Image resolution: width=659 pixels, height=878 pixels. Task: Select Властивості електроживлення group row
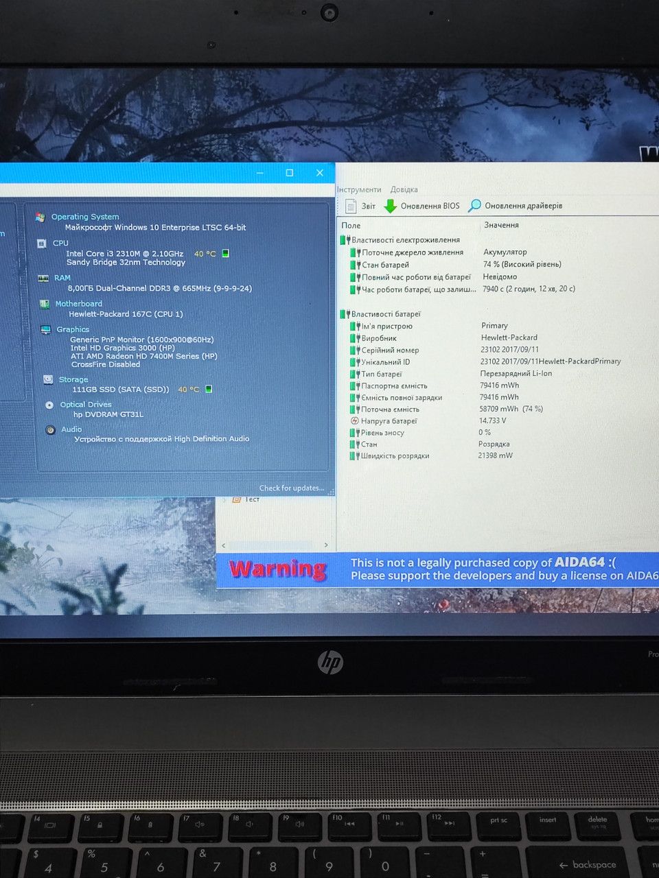(400, 240)
